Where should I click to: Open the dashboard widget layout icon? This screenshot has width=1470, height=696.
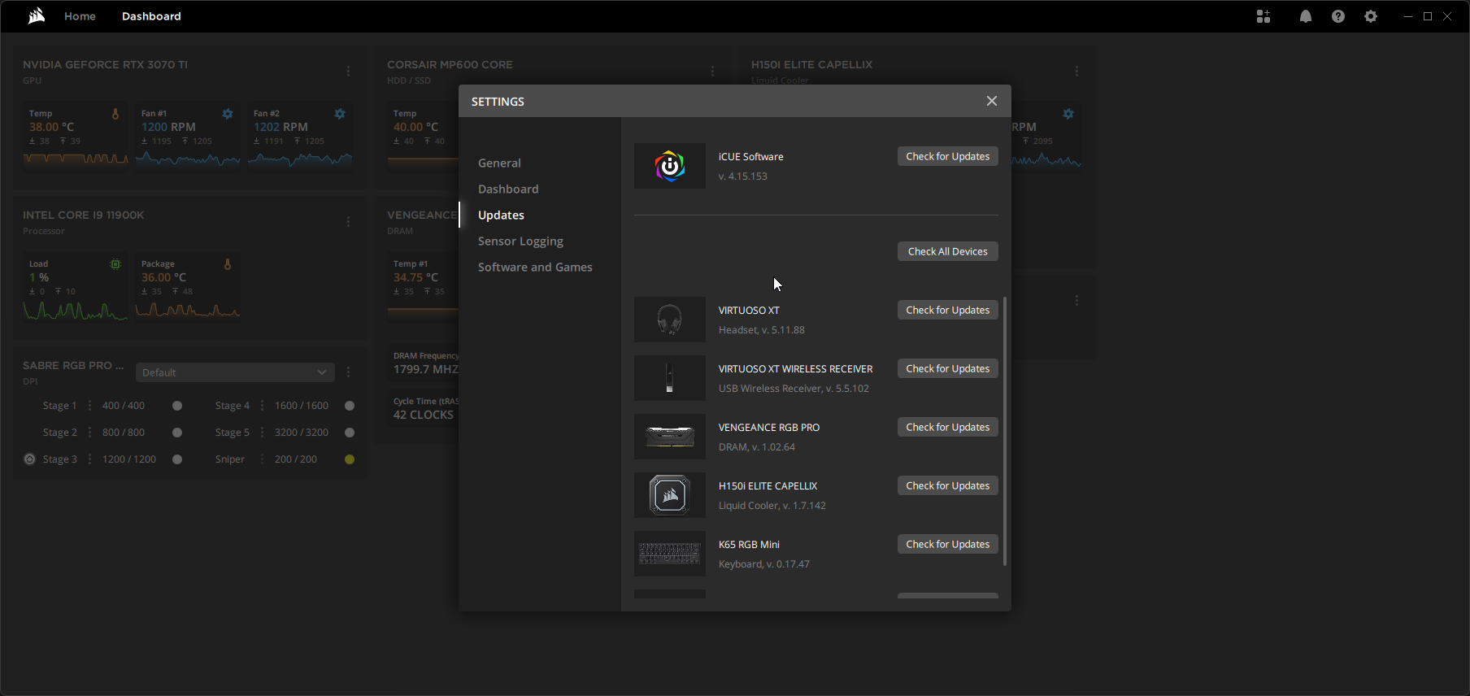coord(1263,16)
